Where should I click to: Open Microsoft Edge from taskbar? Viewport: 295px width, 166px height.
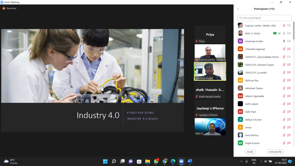tap(173, 161)
